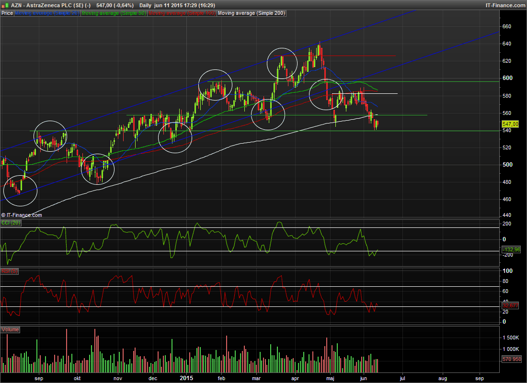Click the volume value tag 570 950
Viewport: 527px width, 383px height.
(x=511, y=359)
